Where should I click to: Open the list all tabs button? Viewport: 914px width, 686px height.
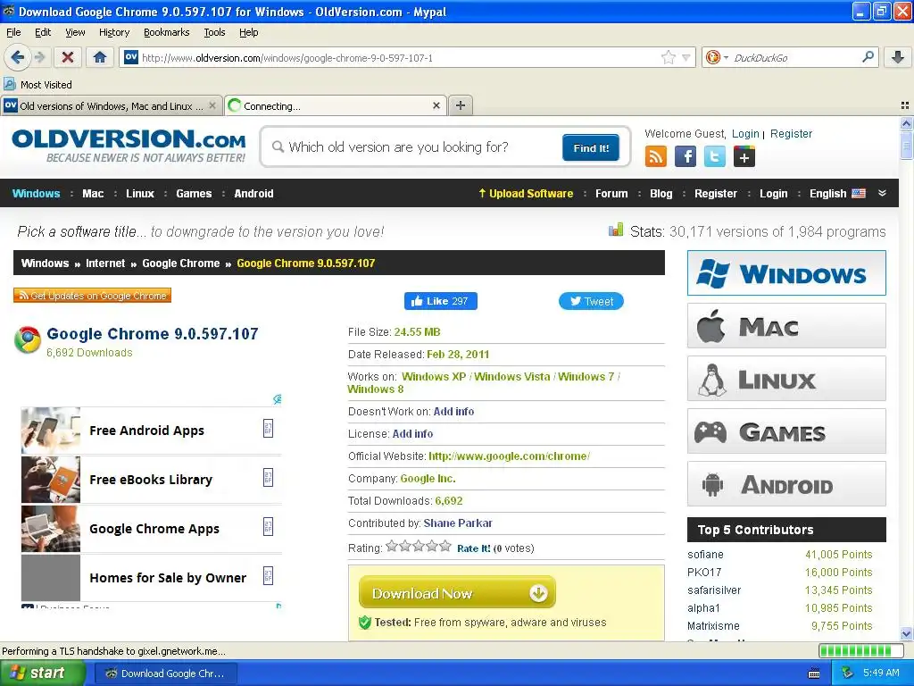[x=905, y=105]
